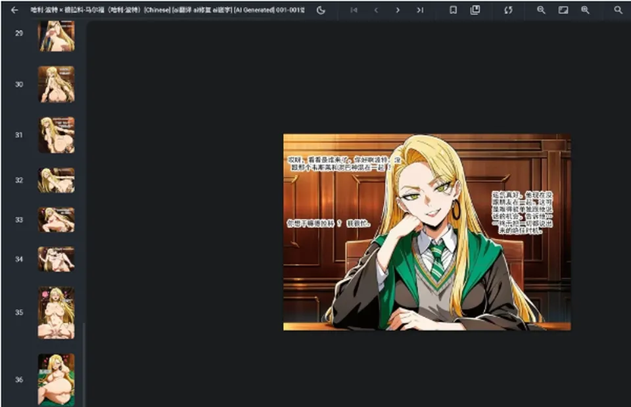Select the page 29 thumbnail

click(57, 36)
